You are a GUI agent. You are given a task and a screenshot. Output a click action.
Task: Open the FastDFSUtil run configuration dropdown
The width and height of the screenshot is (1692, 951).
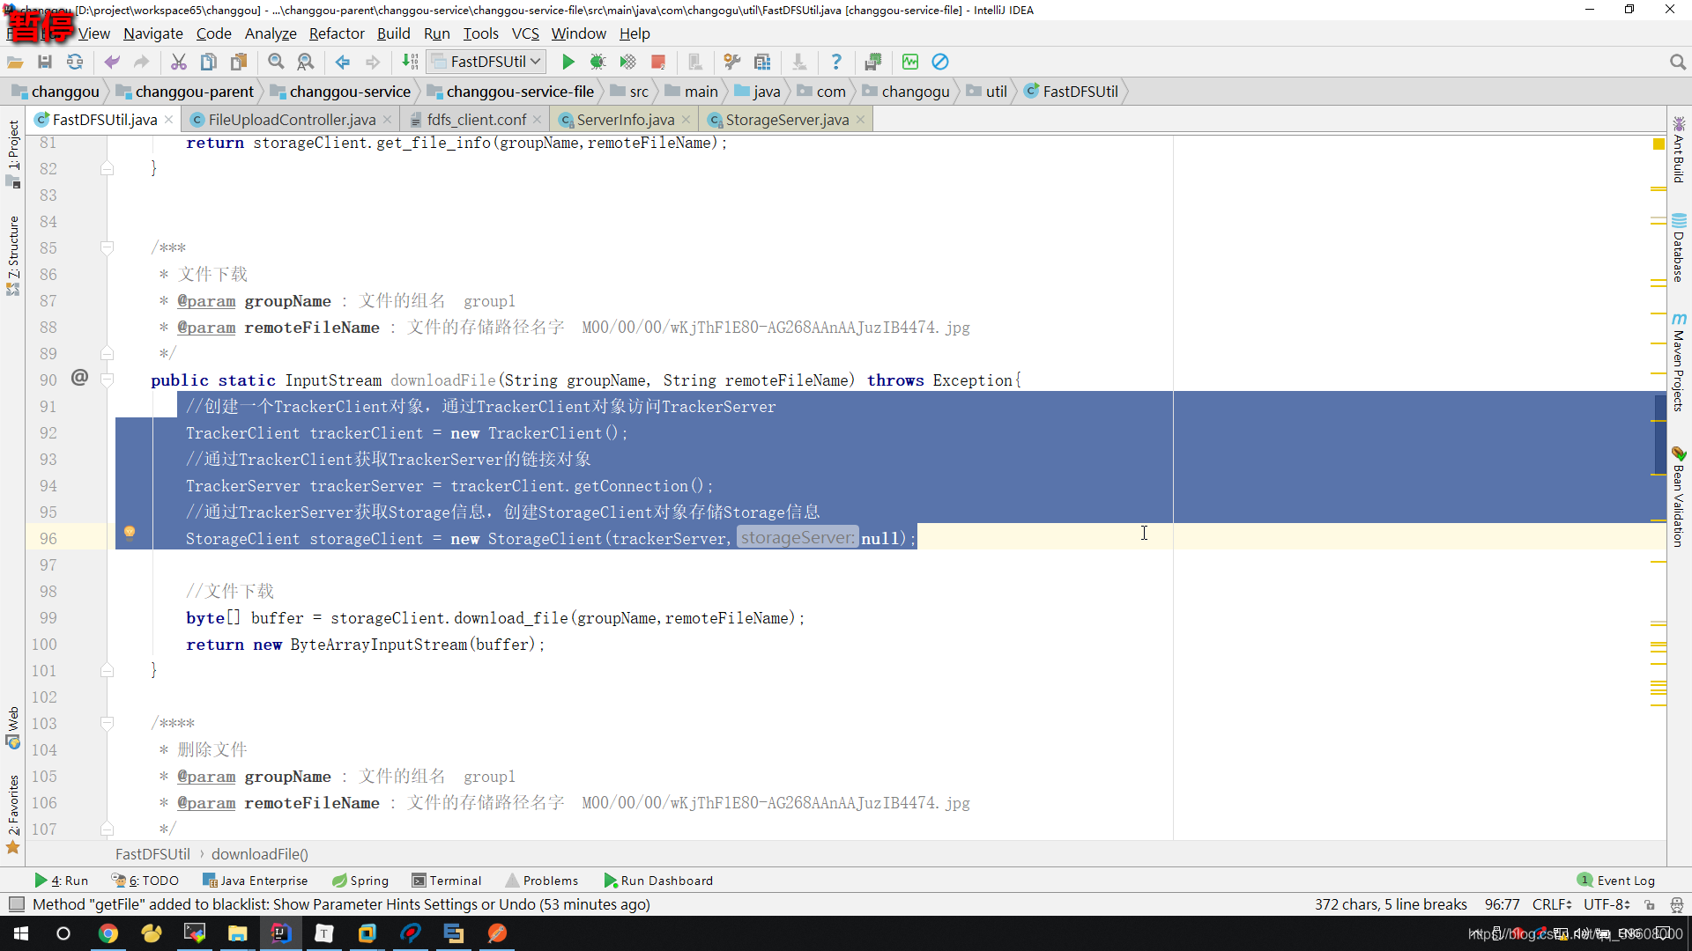pyautogui.click(x=486, y=62)
